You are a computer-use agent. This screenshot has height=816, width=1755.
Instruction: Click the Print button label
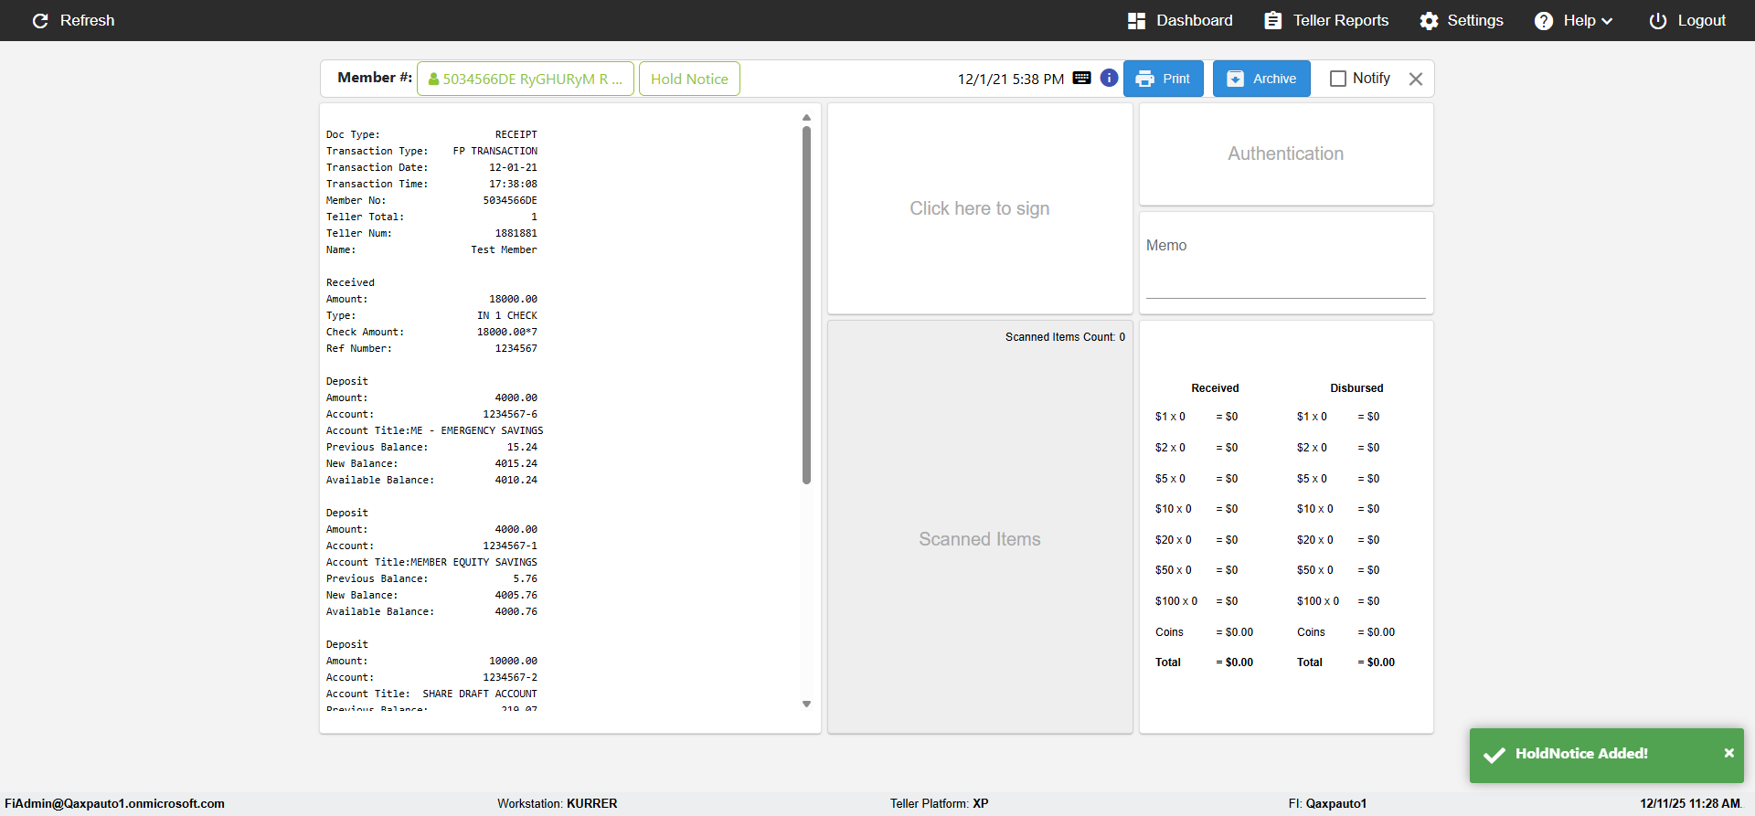tap(1176, 79)
